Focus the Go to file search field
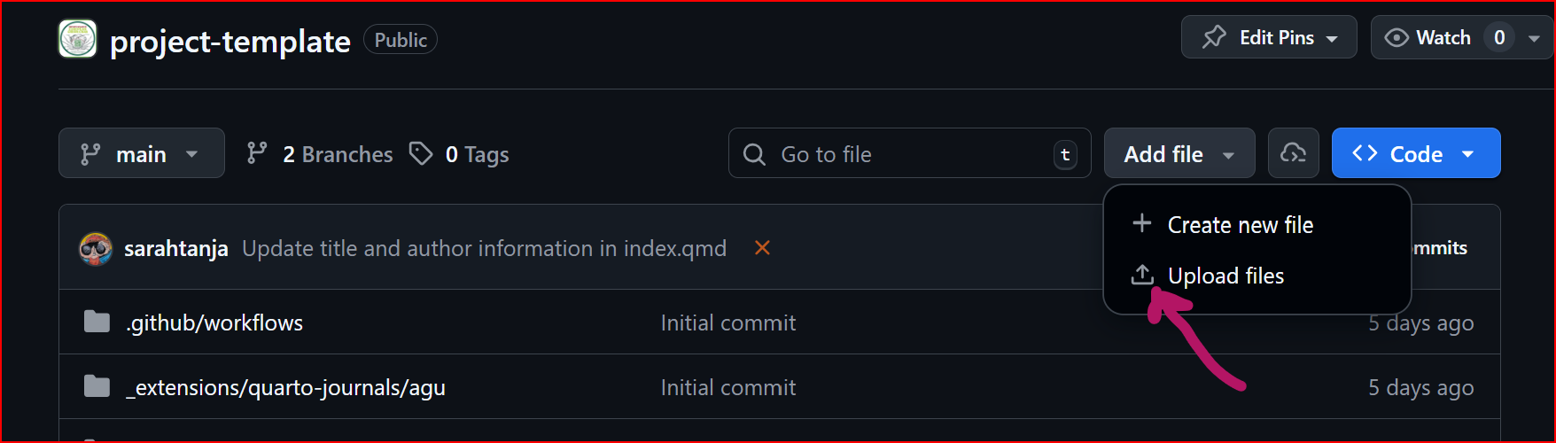 point(913,154)
